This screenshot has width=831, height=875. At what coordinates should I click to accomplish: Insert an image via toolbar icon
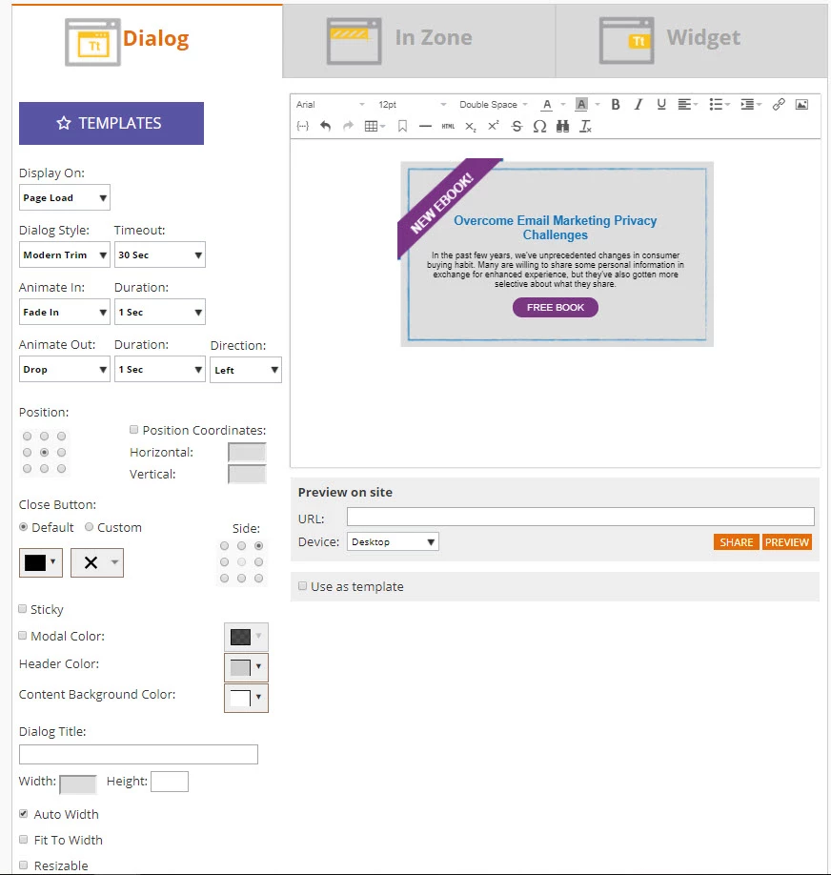click(801, 104)
